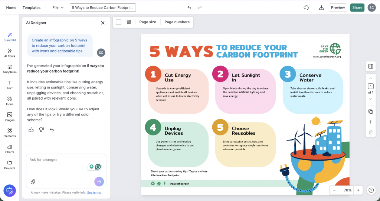Click the Share button

[x=357, y=7]
